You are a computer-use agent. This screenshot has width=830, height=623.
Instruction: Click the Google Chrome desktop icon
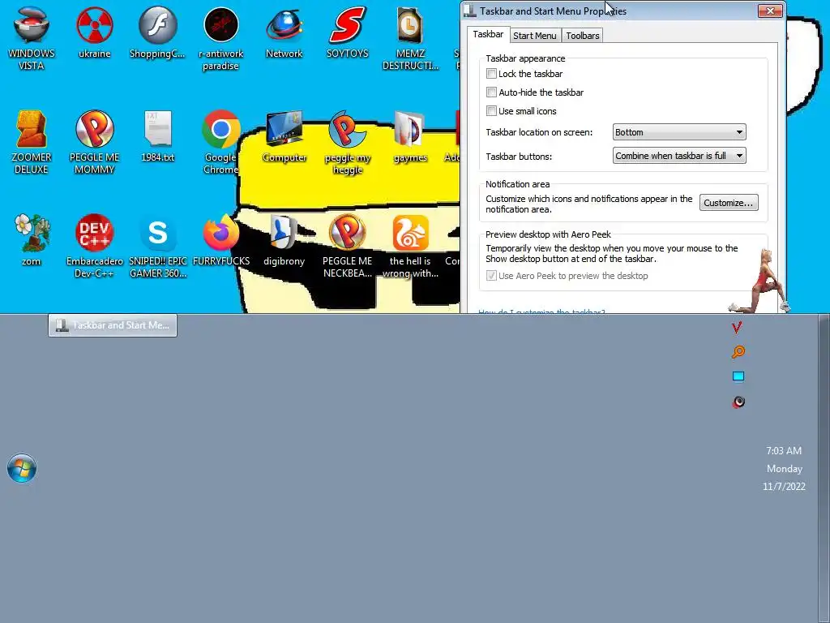click(220, 142)
